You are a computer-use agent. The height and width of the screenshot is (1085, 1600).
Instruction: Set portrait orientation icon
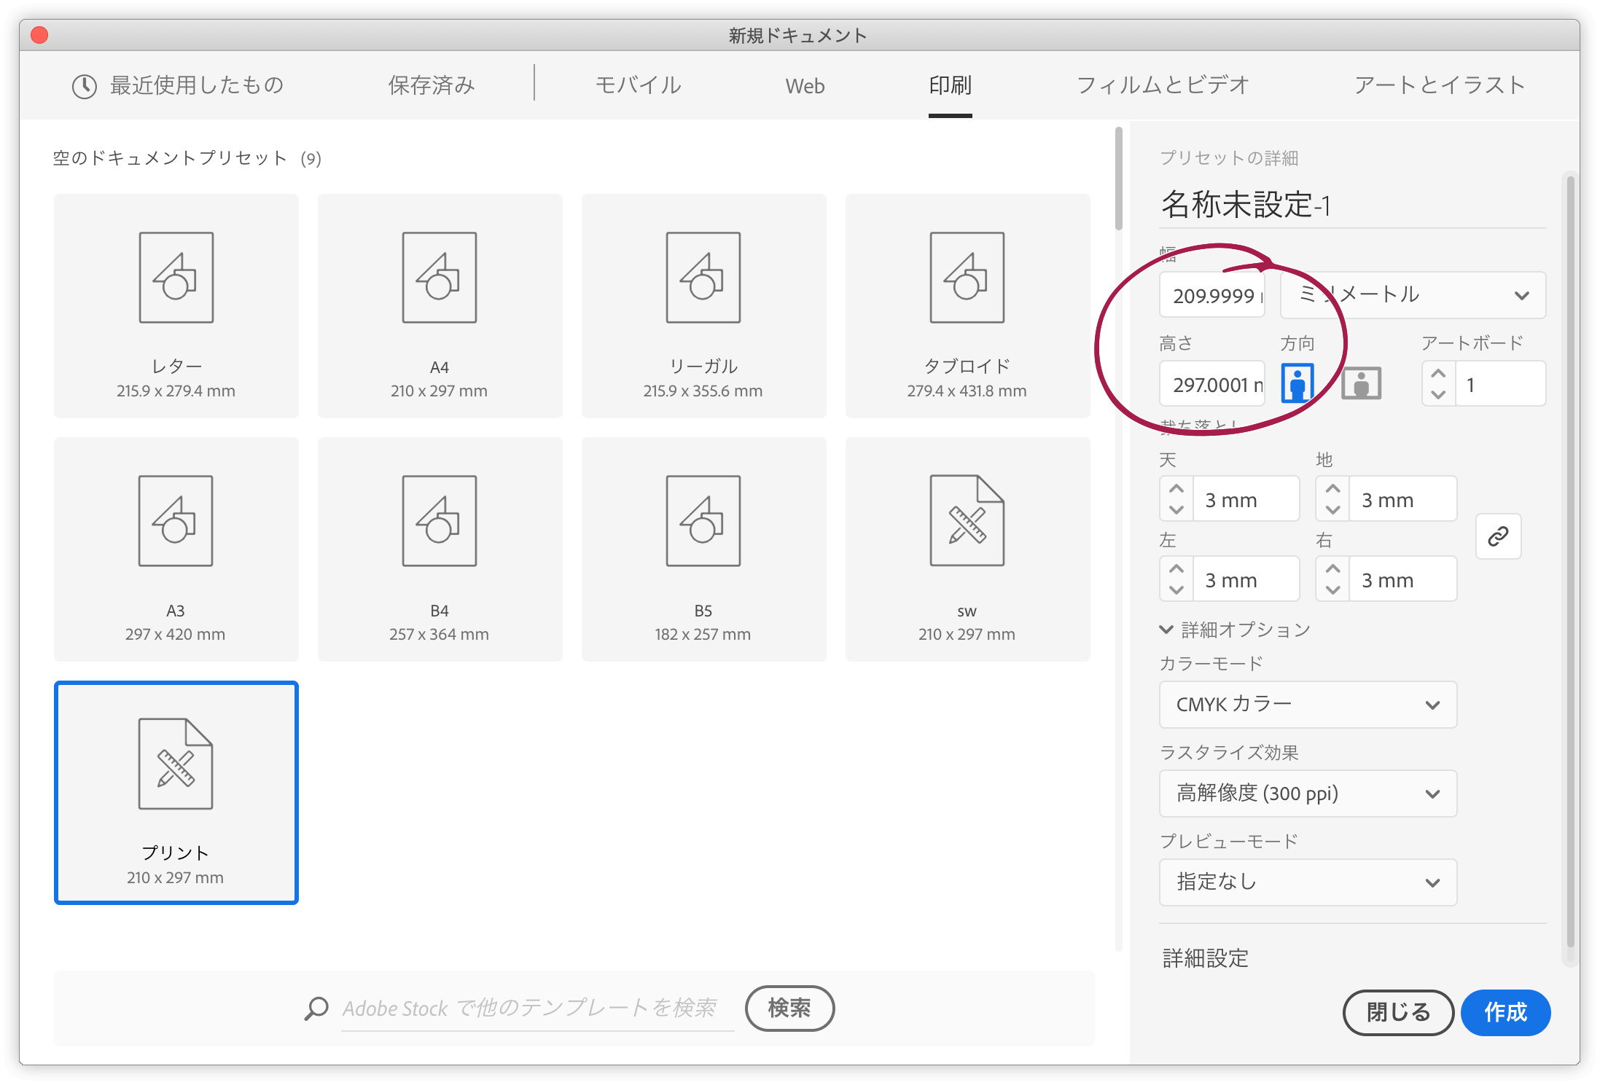1297,383
